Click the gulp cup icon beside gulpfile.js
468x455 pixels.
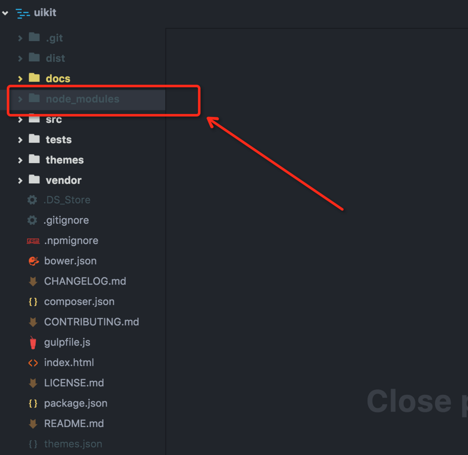click(33, 343)
